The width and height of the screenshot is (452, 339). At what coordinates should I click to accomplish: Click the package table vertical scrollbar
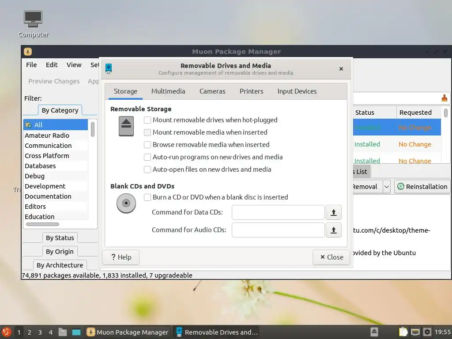[446, 113]
